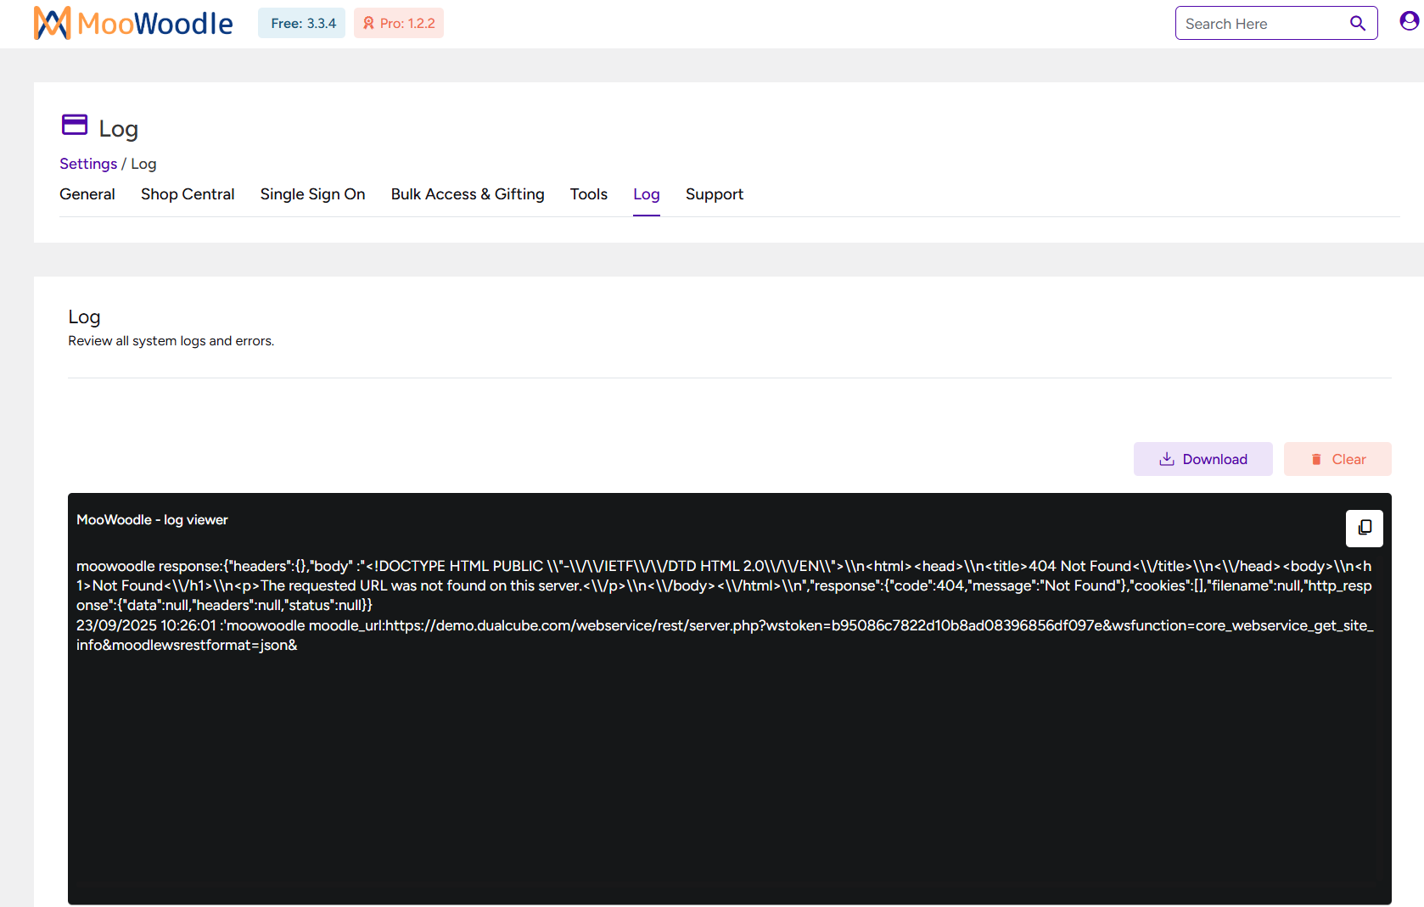This screenshot has height=907, width=1424.
Task: Click the Log page header icon
Action: (75, 125)
